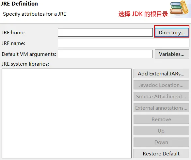Hit the Remove library button
Viewport: 191px width, 160px height.
click(161, 119)
